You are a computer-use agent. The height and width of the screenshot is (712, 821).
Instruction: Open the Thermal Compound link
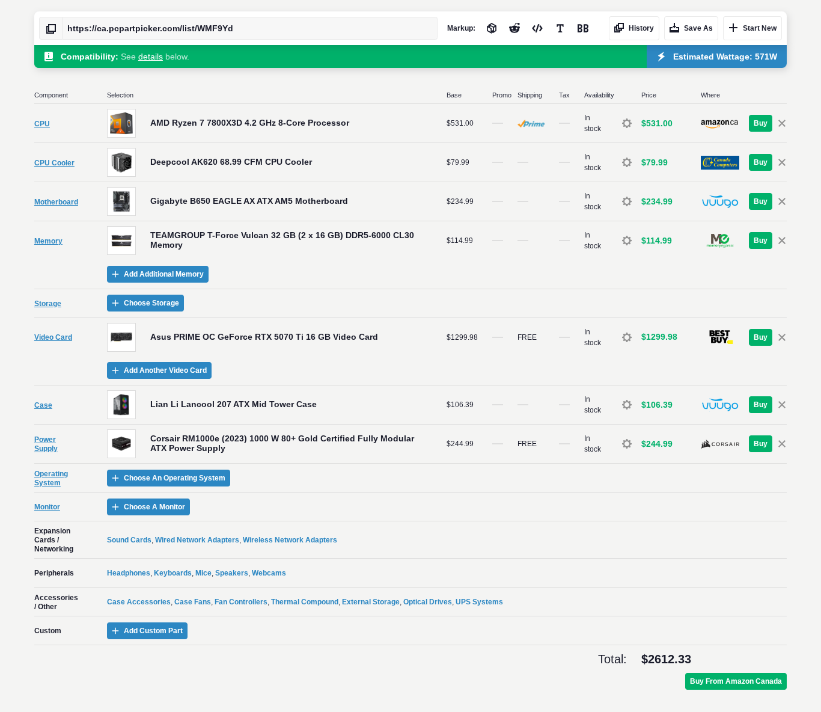[x=305, y=602]
